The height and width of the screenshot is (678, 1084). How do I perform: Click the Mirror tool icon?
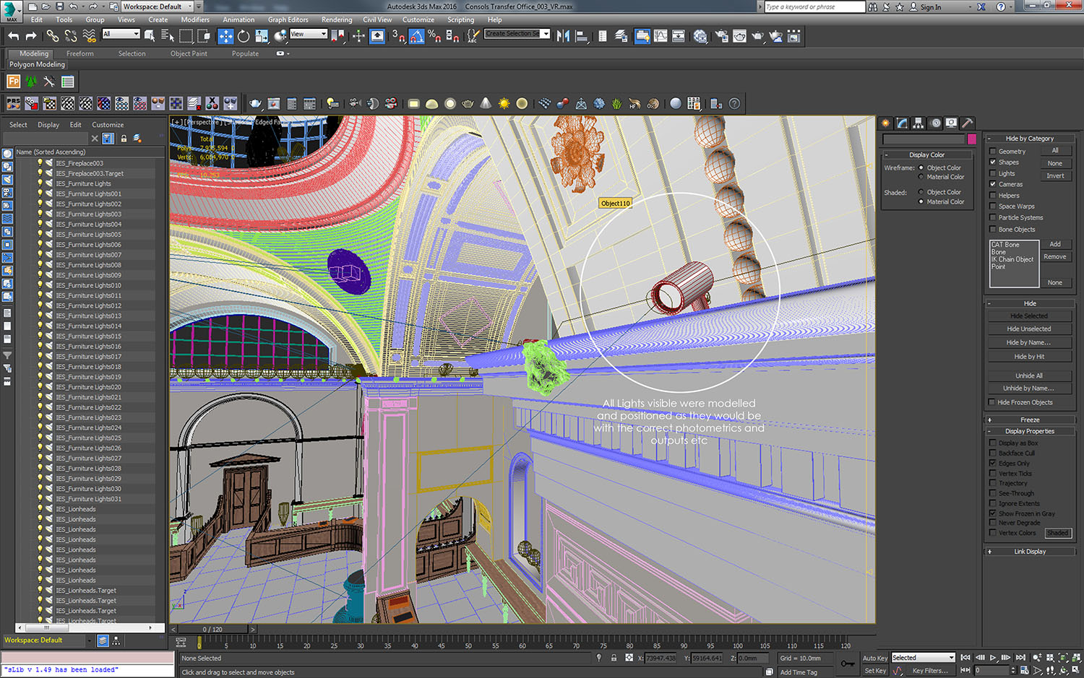pos(563,36)
